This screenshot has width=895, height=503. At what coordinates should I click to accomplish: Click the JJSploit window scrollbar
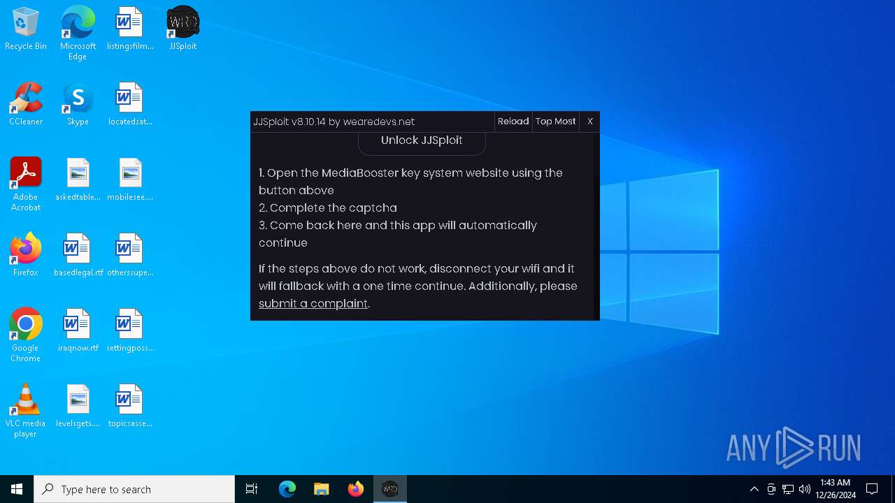(596, 226)
